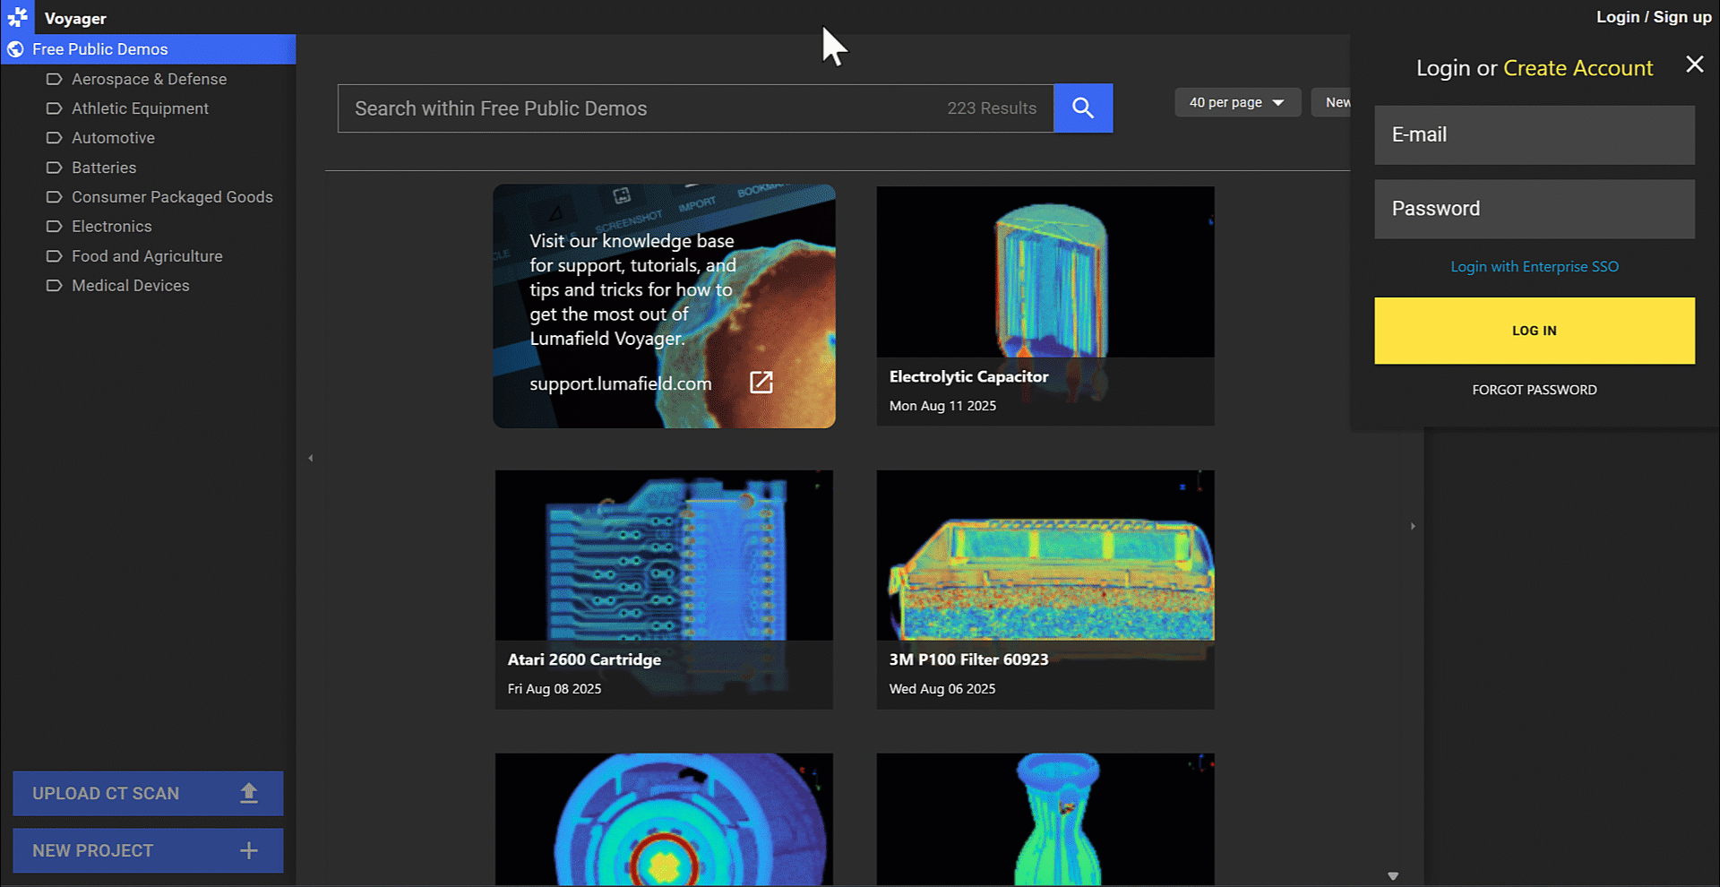Click the upload arrow icon on Upload CT Scan
Screen dimensions: 1720x887
click(x=249, y=793)
